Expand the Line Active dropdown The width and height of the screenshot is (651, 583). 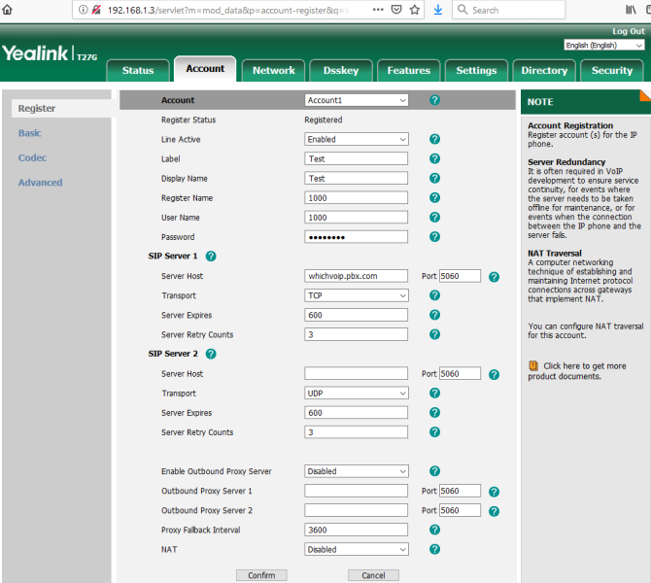click(356, 140)
